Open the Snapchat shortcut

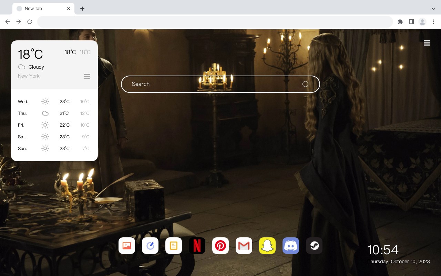pos(267,246)
